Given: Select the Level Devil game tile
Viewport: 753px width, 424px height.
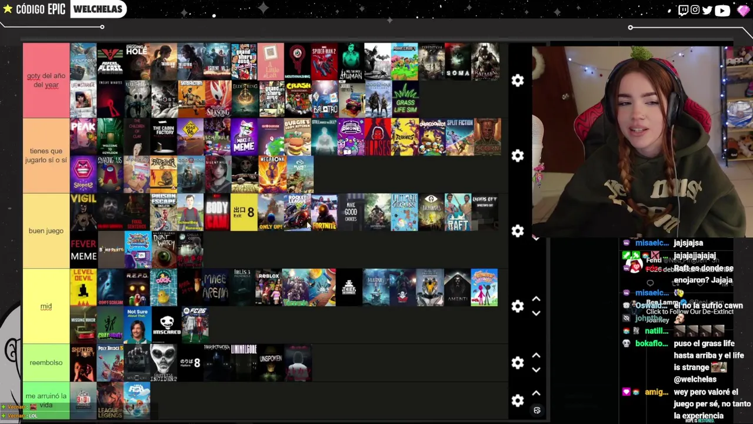Looking at the screenshot, I should 83,287.
